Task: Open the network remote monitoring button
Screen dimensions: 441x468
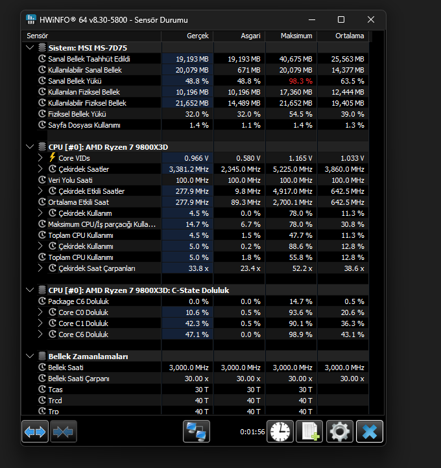Action: point(196,431)
